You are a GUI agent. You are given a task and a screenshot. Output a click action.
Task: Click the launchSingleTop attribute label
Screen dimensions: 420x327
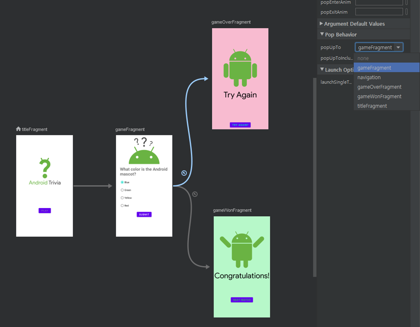click(336, 82)
